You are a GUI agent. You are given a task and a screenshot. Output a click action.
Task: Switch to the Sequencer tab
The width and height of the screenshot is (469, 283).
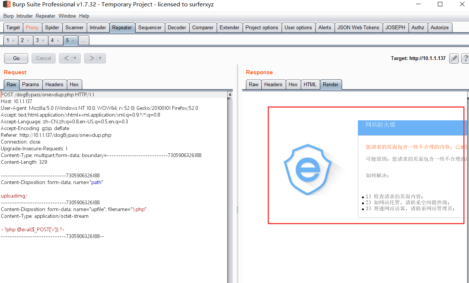[150, 27]
